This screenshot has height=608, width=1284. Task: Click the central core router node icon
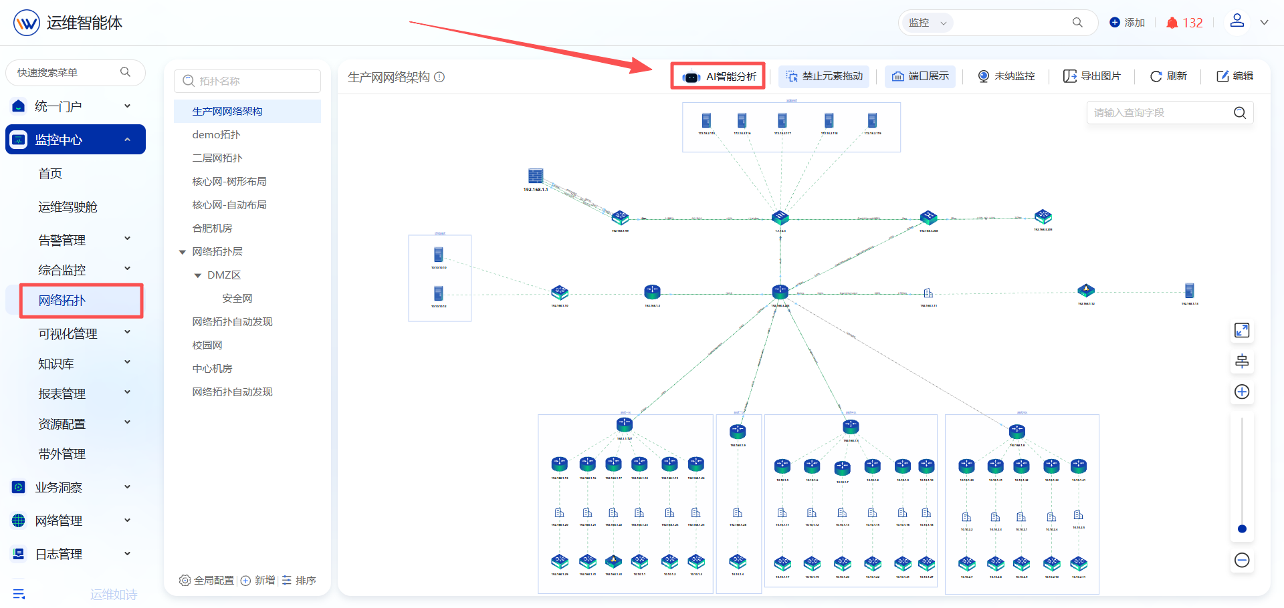point(780,292)
